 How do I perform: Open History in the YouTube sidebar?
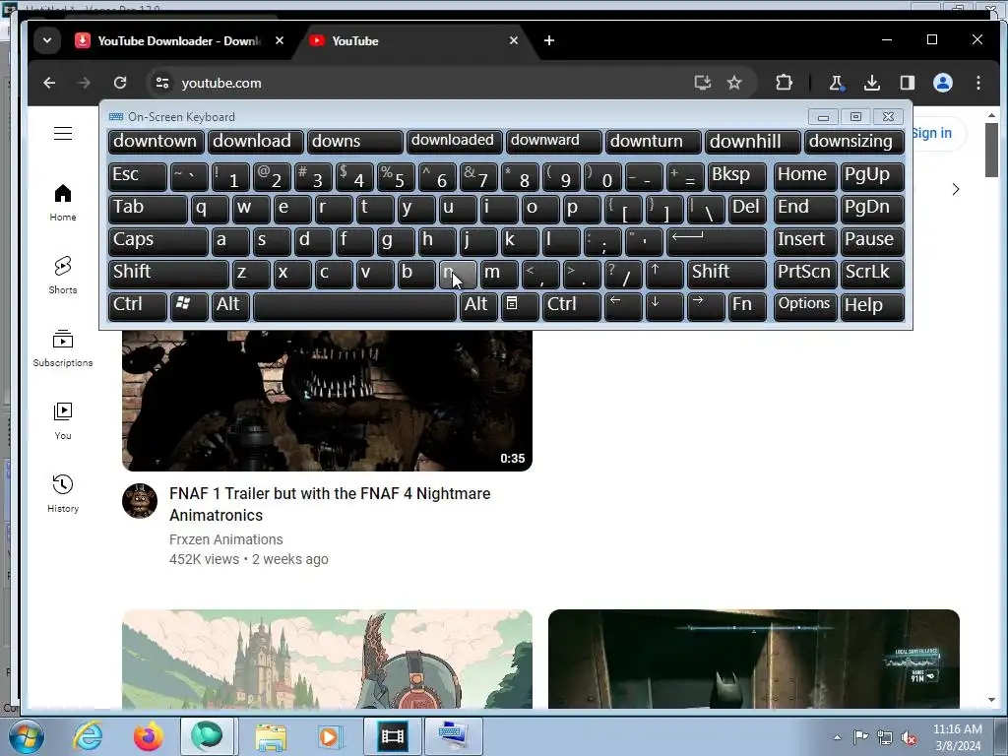(x=63, y=493)
